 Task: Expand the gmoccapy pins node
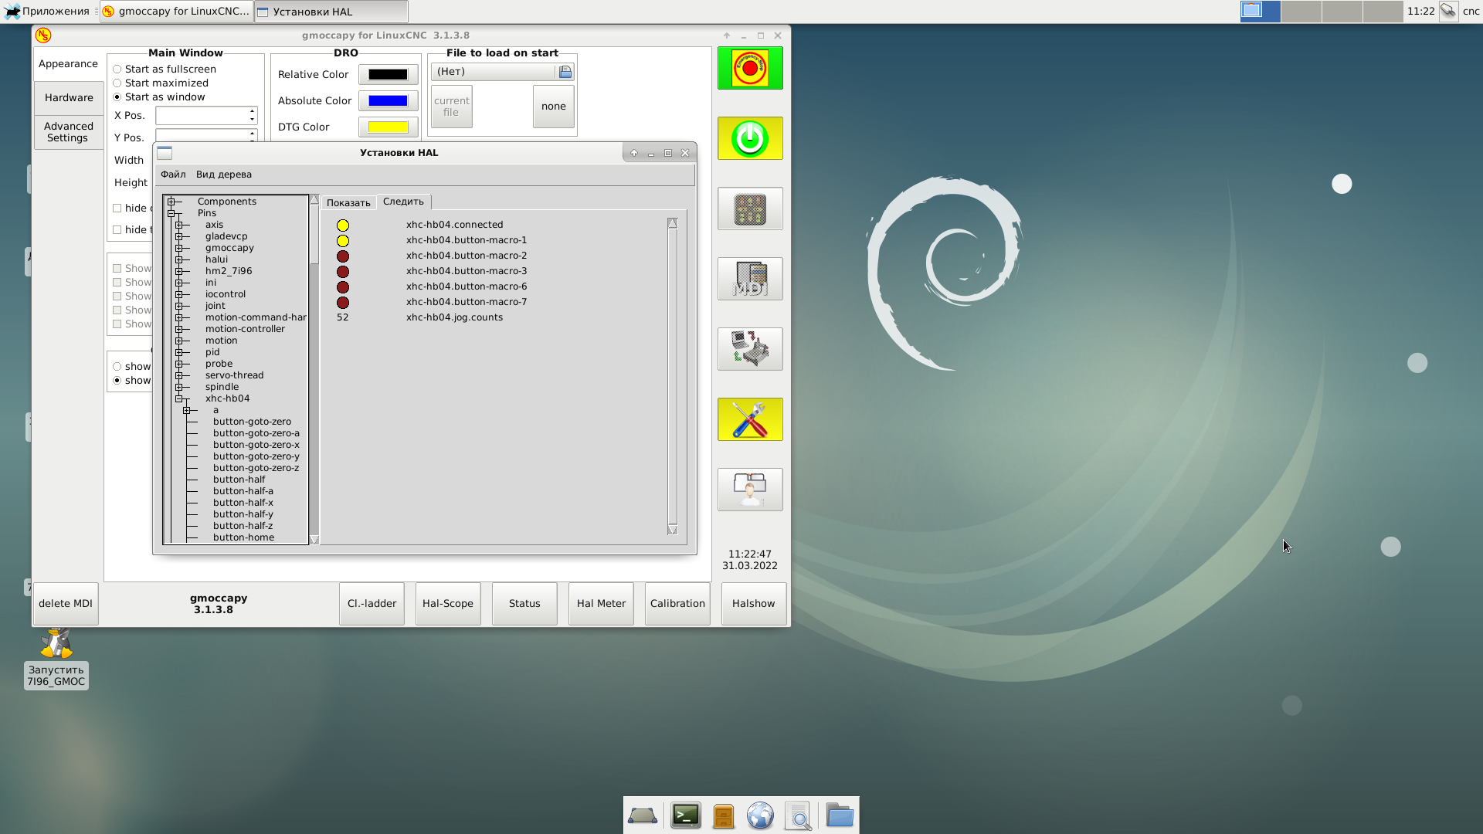(179, 249)
